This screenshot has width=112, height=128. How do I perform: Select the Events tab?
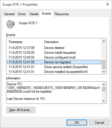coord(46,14)
